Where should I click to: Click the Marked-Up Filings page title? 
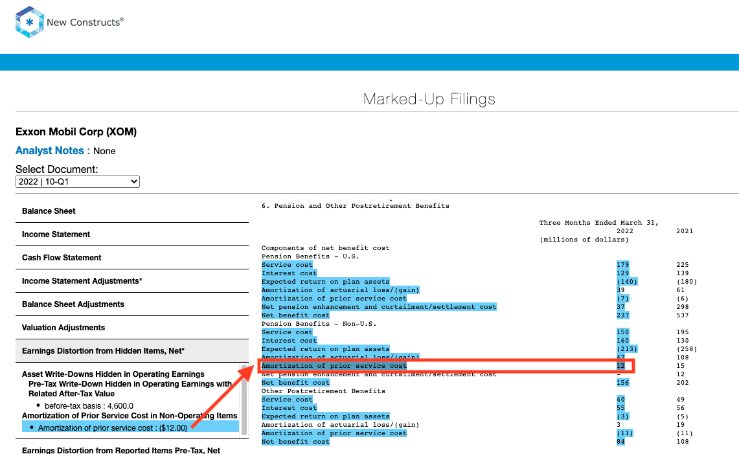pos(429,99)
